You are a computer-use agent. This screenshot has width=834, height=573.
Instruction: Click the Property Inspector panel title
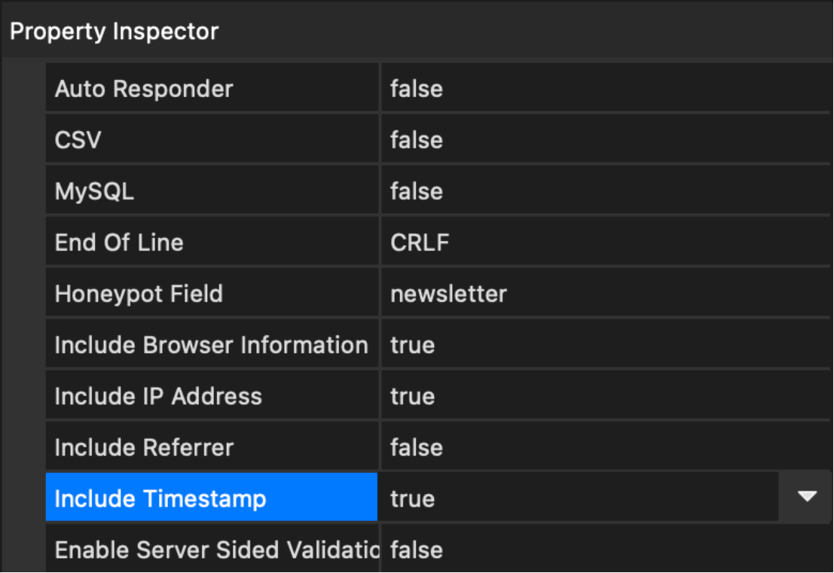click(x=114, y=32)
